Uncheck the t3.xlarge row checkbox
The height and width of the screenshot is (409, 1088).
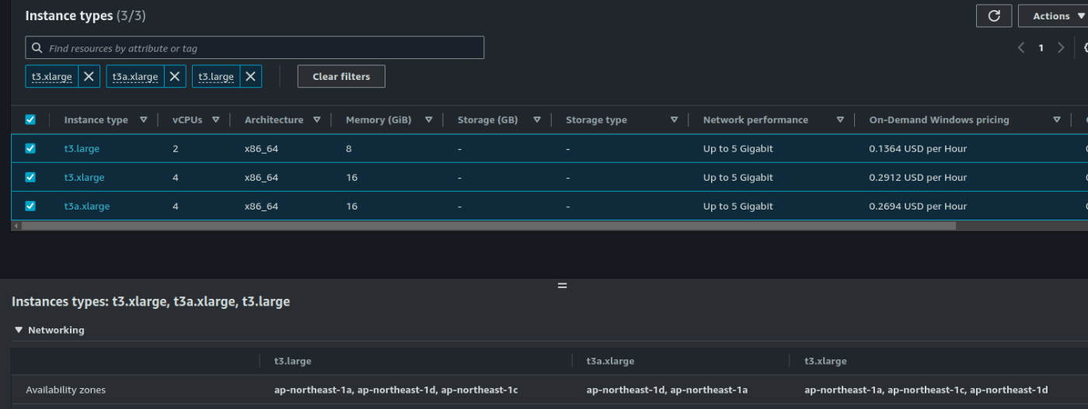[30, 177]
